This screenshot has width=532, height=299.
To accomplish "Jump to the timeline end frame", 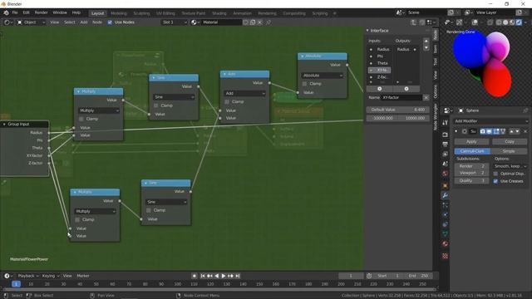I will pos(238,276).
